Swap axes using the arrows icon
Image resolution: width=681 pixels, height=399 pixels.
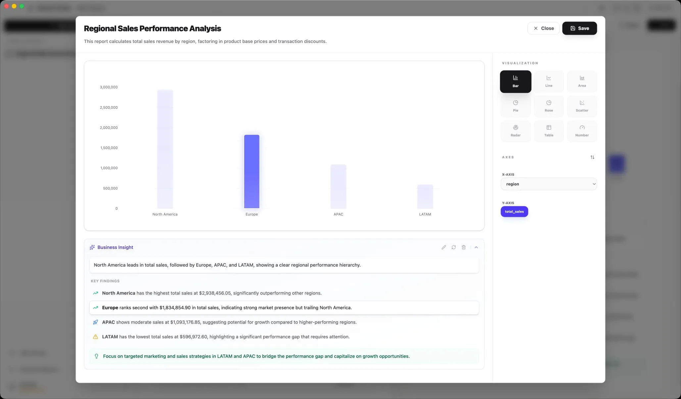[x=592, y=157]
